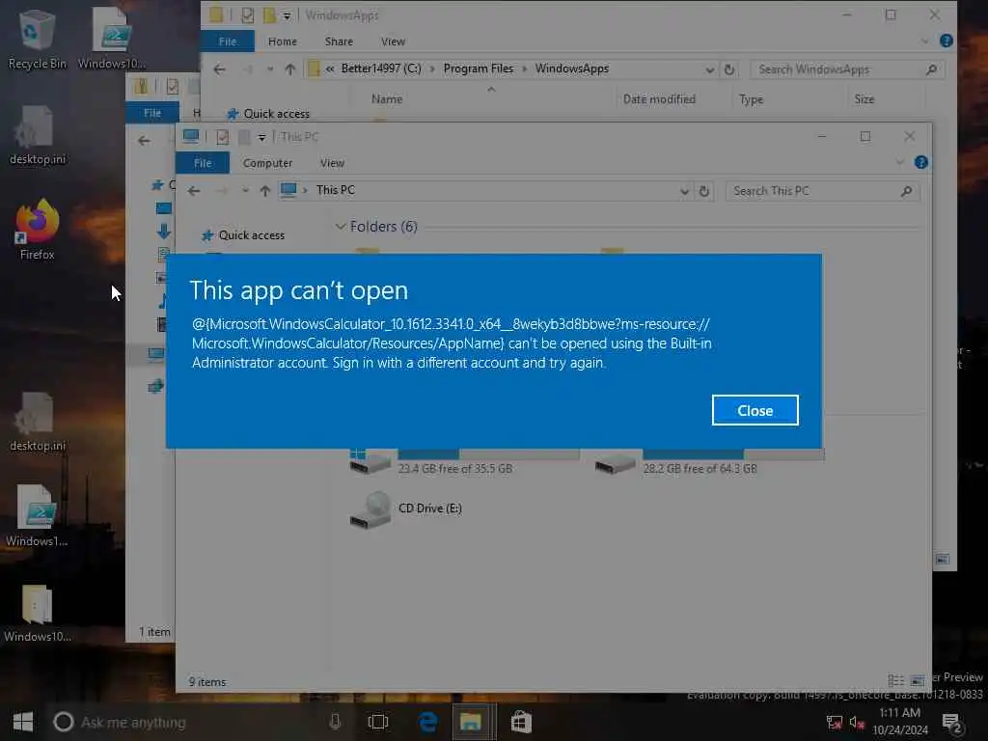Refresh the This PC window
988x741 pixels.
pyautogui.click(x=703, y=191)
